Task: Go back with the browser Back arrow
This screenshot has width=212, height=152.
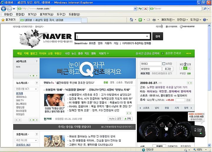Action: tap(4, 9)
